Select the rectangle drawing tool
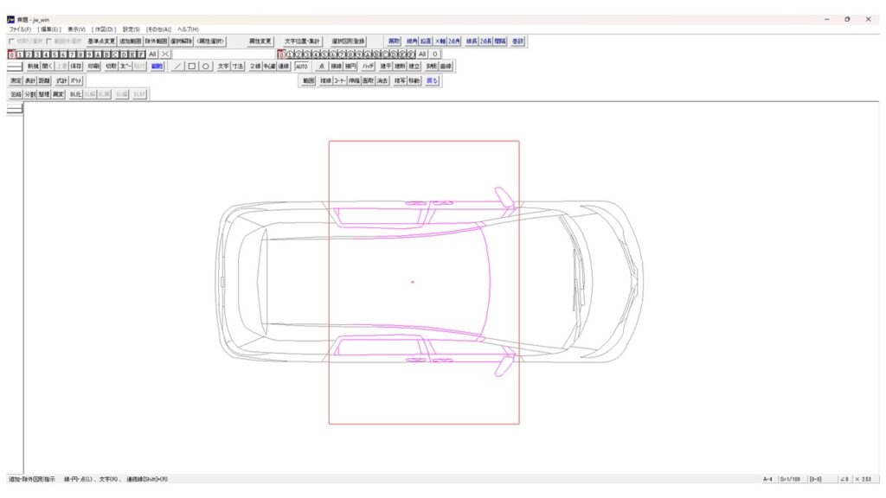Screen dimensions: 886x498 [192, 66]
